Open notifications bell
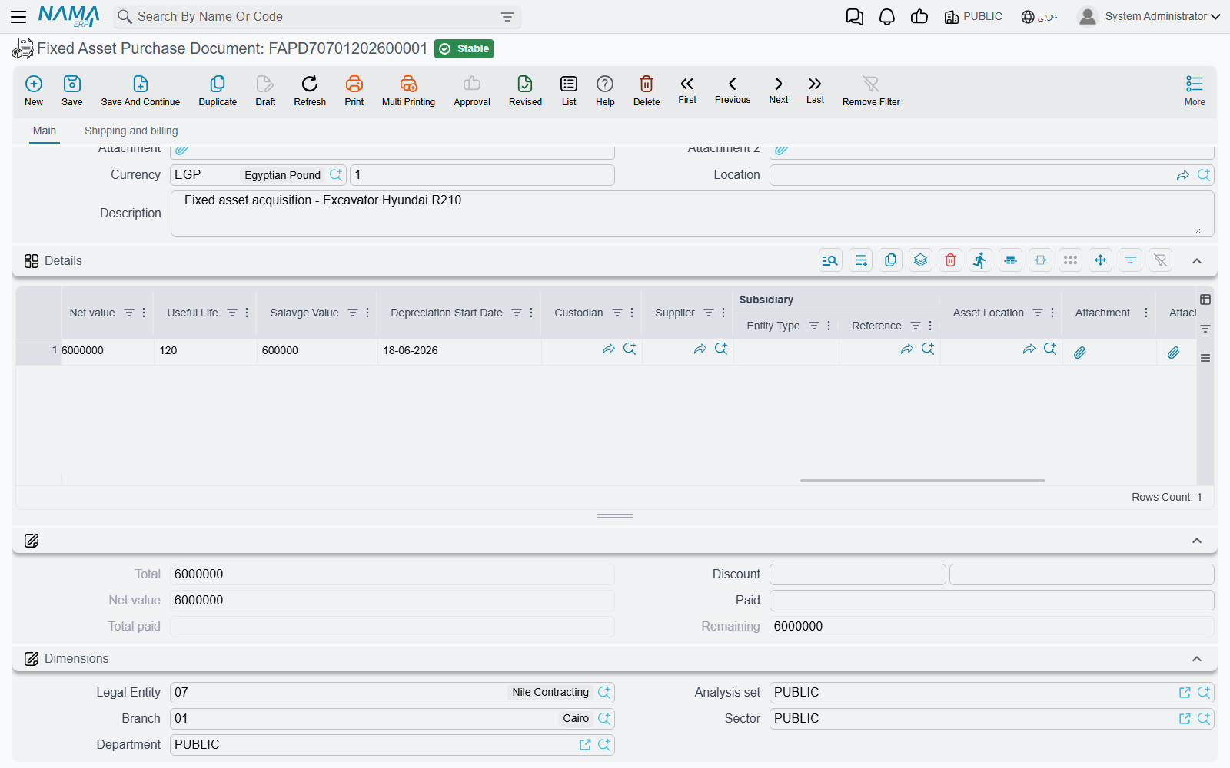The image size is (1230, 768). click(x=887, y=16)
